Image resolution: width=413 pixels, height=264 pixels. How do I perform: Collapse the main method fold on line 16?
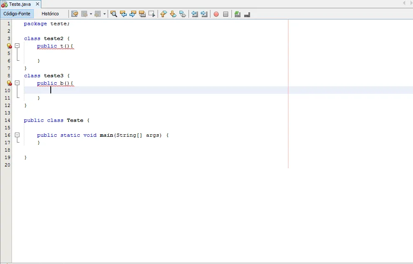pos(17,135)
